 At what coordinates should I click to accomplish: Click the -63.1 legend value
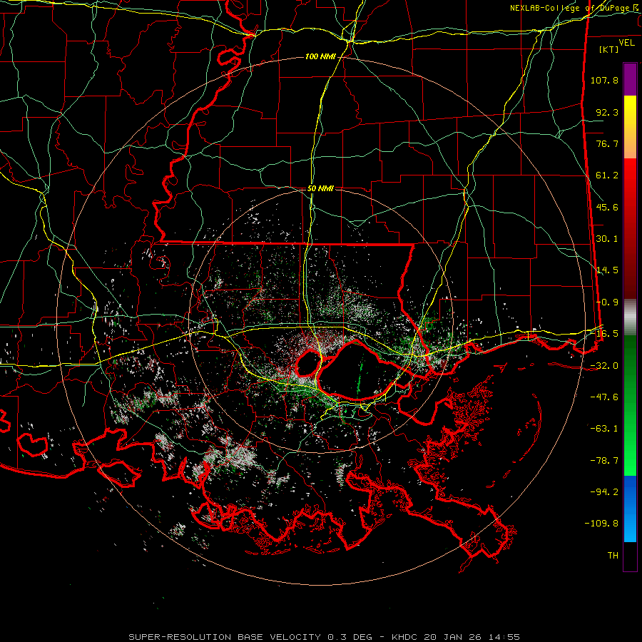604,429
